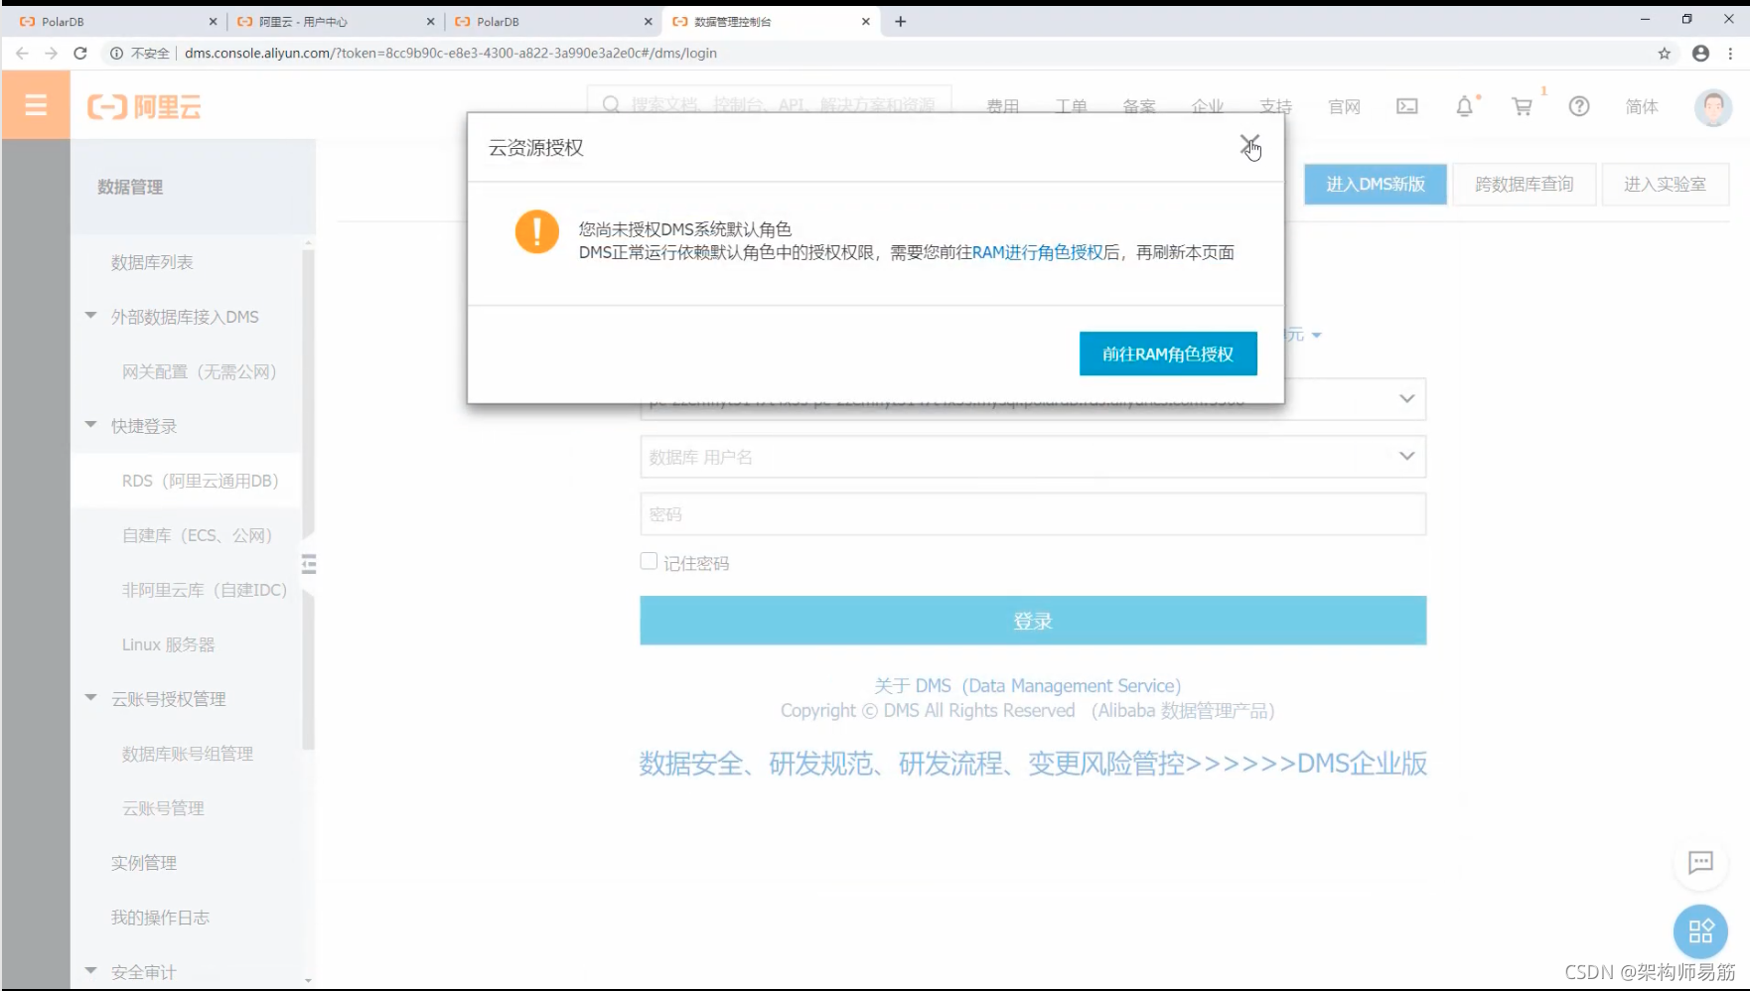The image size is (1750, 991).
Task: Open the user avatar menu
Action: 1712,106
